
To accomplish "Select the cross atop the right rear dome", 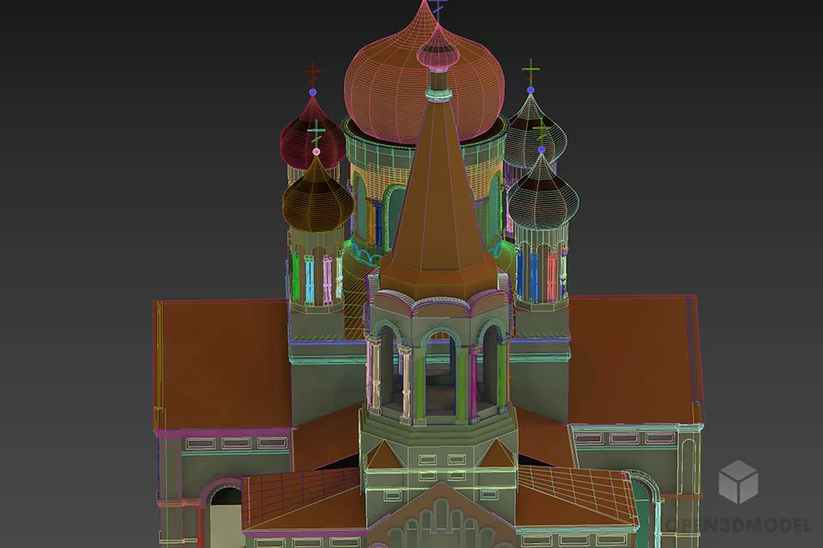I will pos(531,70).
